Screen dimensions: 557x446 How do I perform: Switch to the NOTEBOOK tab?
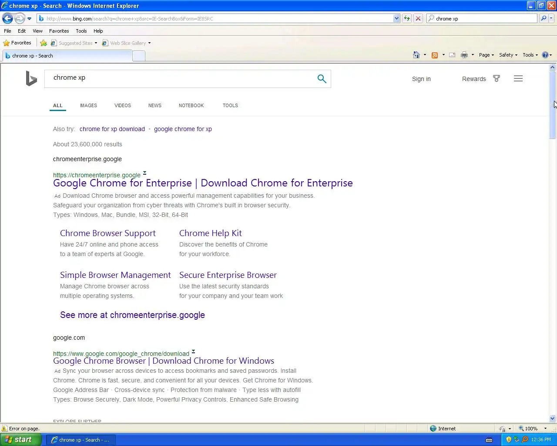(191, 105)
